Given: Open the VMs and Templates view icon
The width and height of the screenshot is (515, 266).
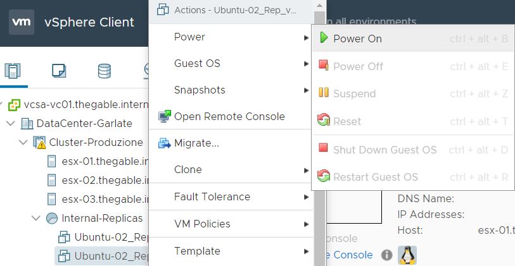Looking at the screenshot, I should pyautogui.click(x=59, y=71).
